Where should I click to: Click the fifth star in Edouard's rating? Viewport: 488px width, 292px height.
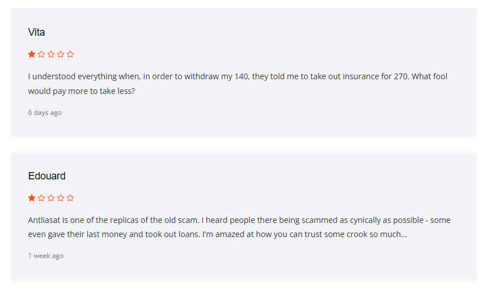[x=70, y=198]
